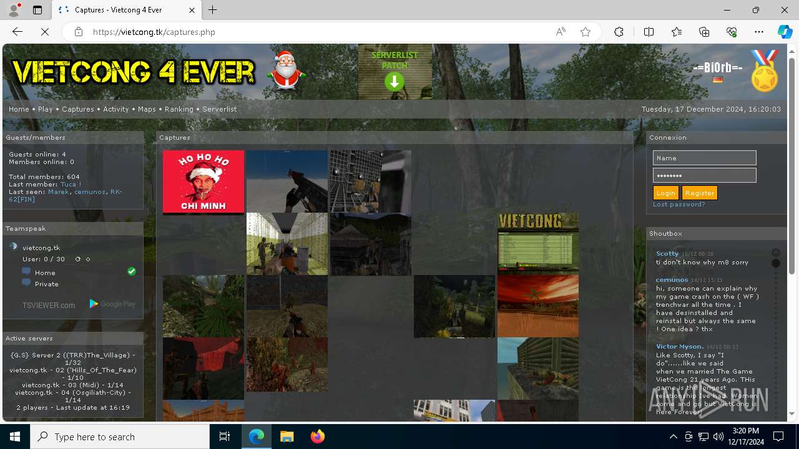Click the Edge address bar URL

click(x=154, y=32)
